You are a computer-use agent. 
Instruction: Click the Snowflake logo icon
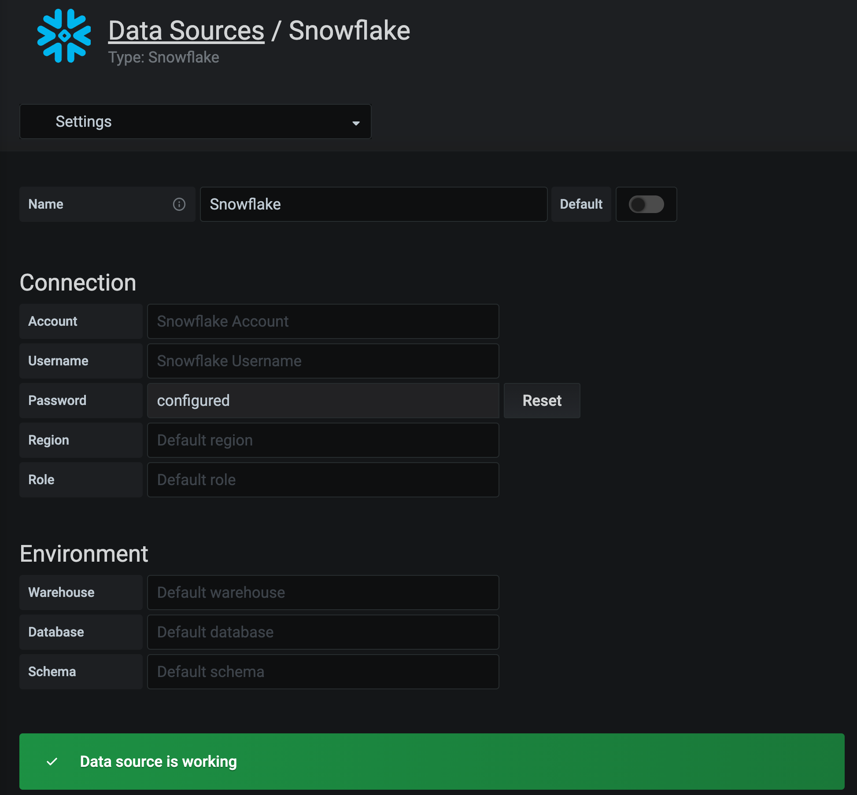pyautogui.click(x=64, y=36)
